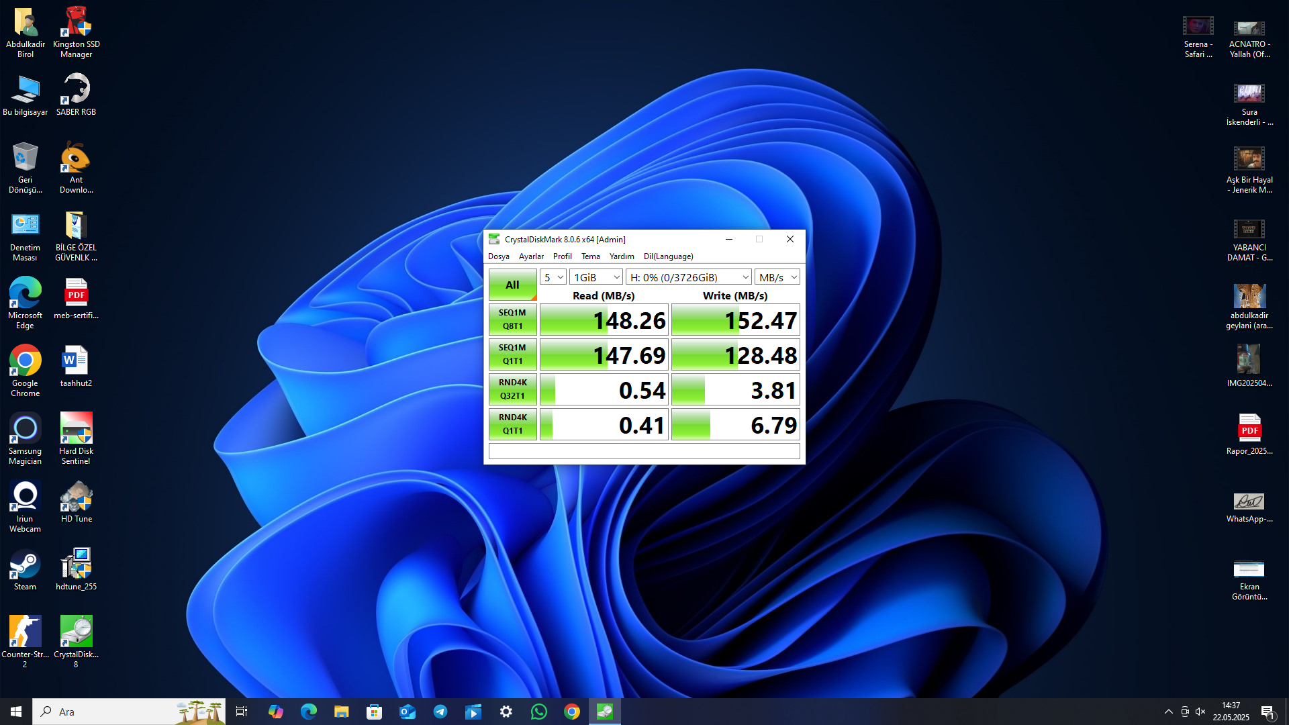Open WhatsApp from the taskbar

click(538, 712)
